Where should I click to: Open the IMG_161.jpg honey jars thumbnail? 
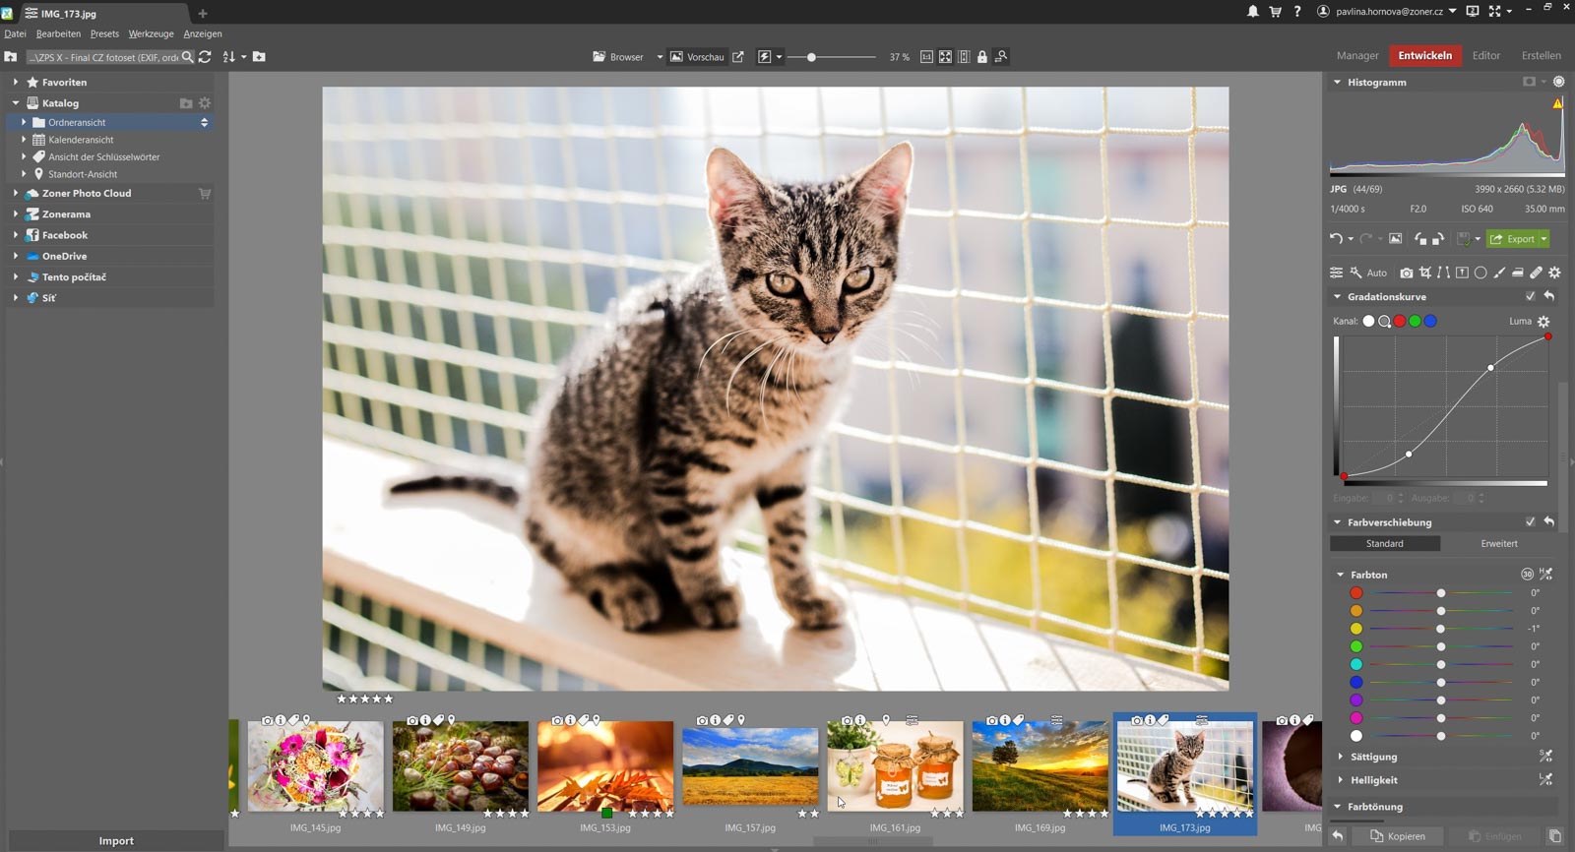(x=895, y=766)
